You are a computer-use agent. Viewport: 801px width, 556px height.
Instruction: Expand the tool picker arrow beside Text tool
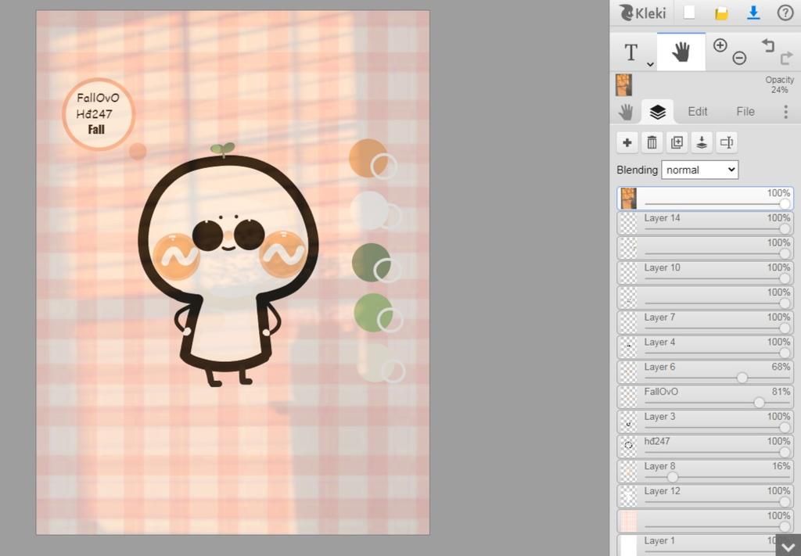click(650, 64)
